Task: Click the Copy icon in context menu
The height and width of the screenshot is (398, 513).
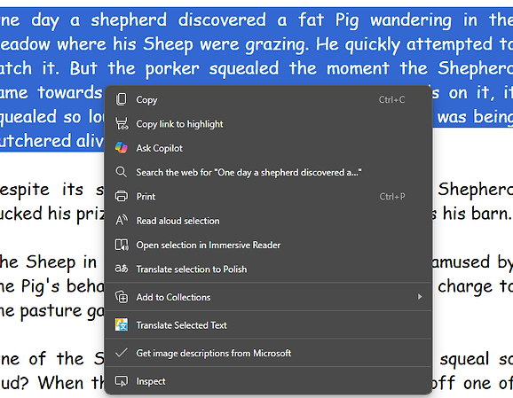Action: tap(122, 99)
